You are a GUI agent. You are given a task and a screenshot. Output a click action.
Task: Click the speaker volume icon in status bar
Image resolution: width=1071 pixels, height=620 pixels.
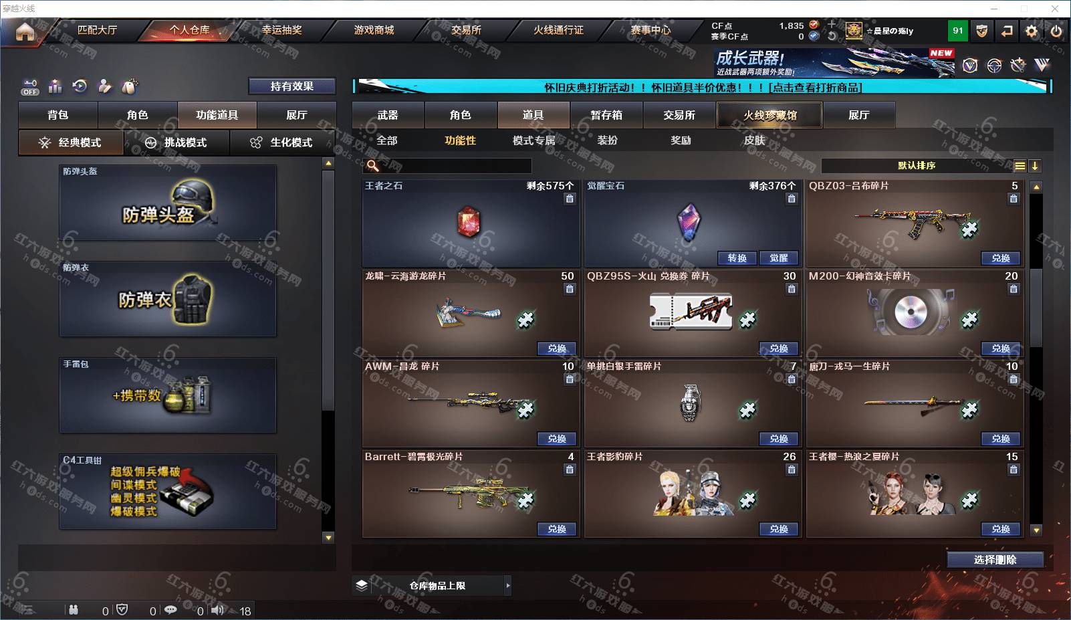tap(218, 610)
